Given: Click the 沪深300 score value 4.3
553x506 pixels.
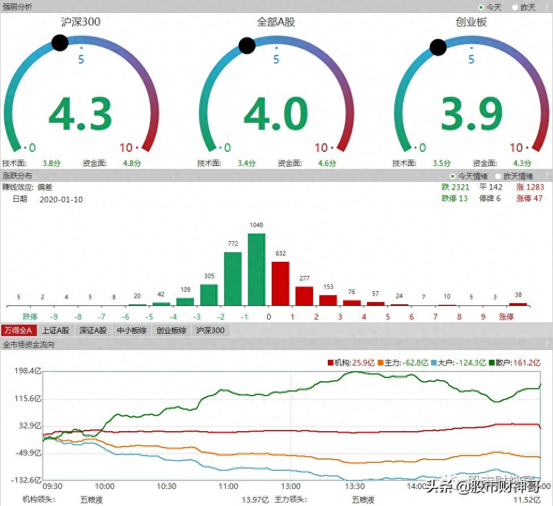Looking at the screenshot, I should click(81, 114).
